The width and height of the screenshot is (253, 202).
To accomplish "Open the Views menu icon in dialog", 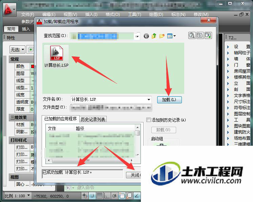I will (171, 36).
